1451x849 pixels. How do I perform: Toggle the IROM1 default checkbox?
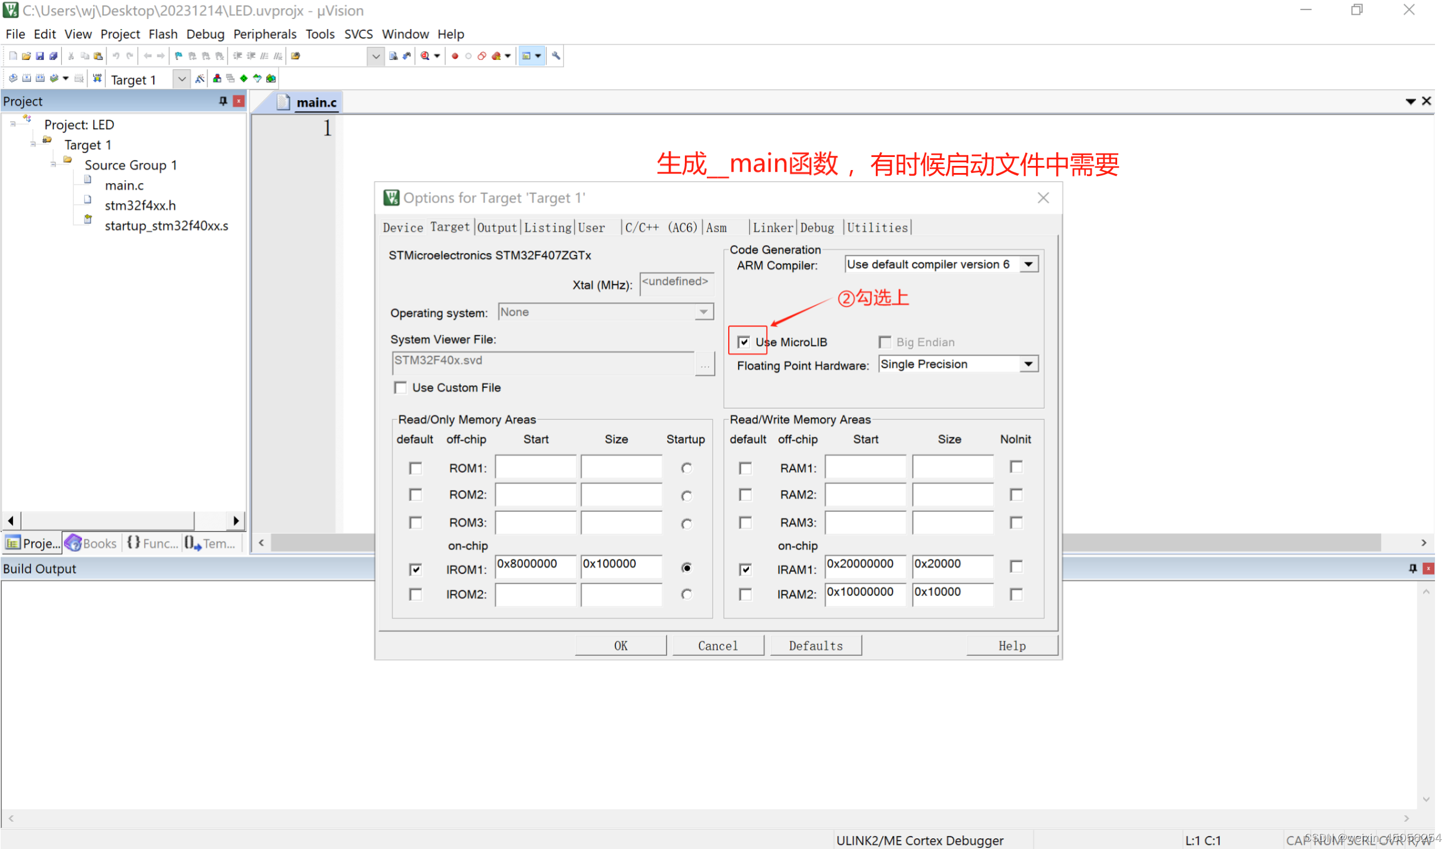[416, 569]
